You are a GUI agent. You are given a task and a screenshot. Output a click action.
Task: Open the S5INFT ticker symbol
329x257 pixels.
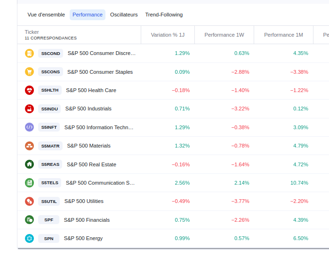(49, 127)
